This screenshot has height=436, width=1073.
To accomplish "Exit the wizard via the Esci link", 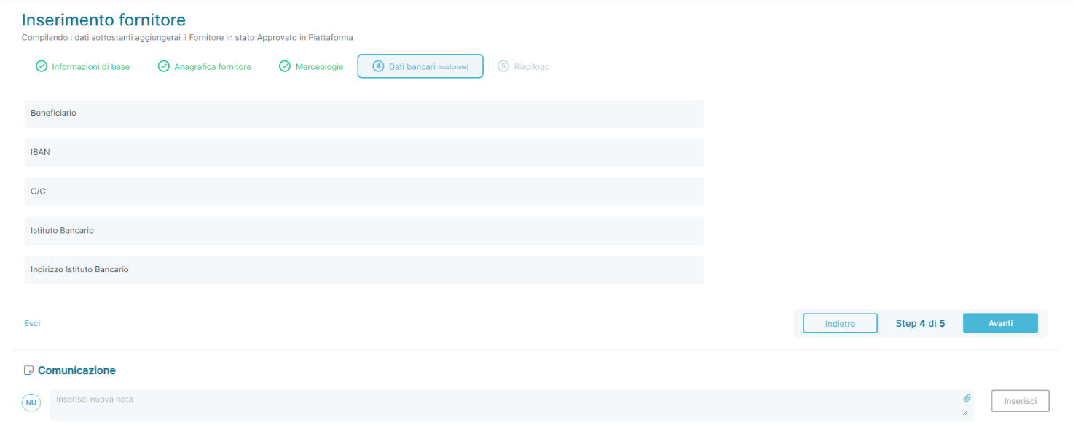I will coord(32,323).
